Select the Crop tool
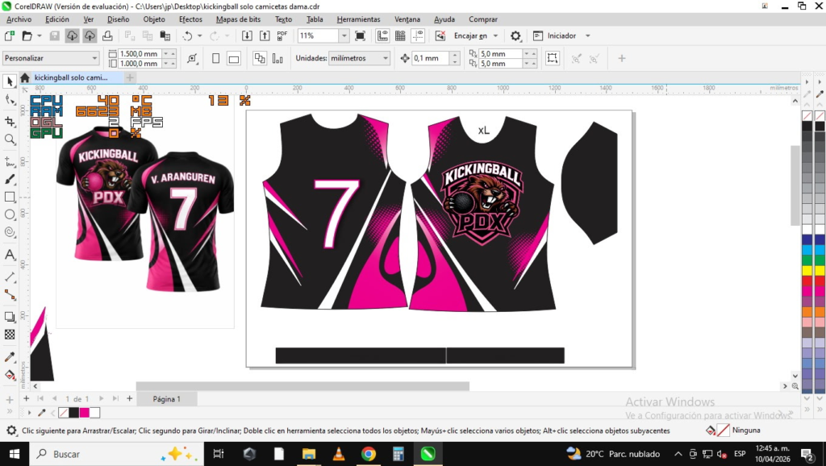The width and height of the screenshot is (826, 466). 10,122
